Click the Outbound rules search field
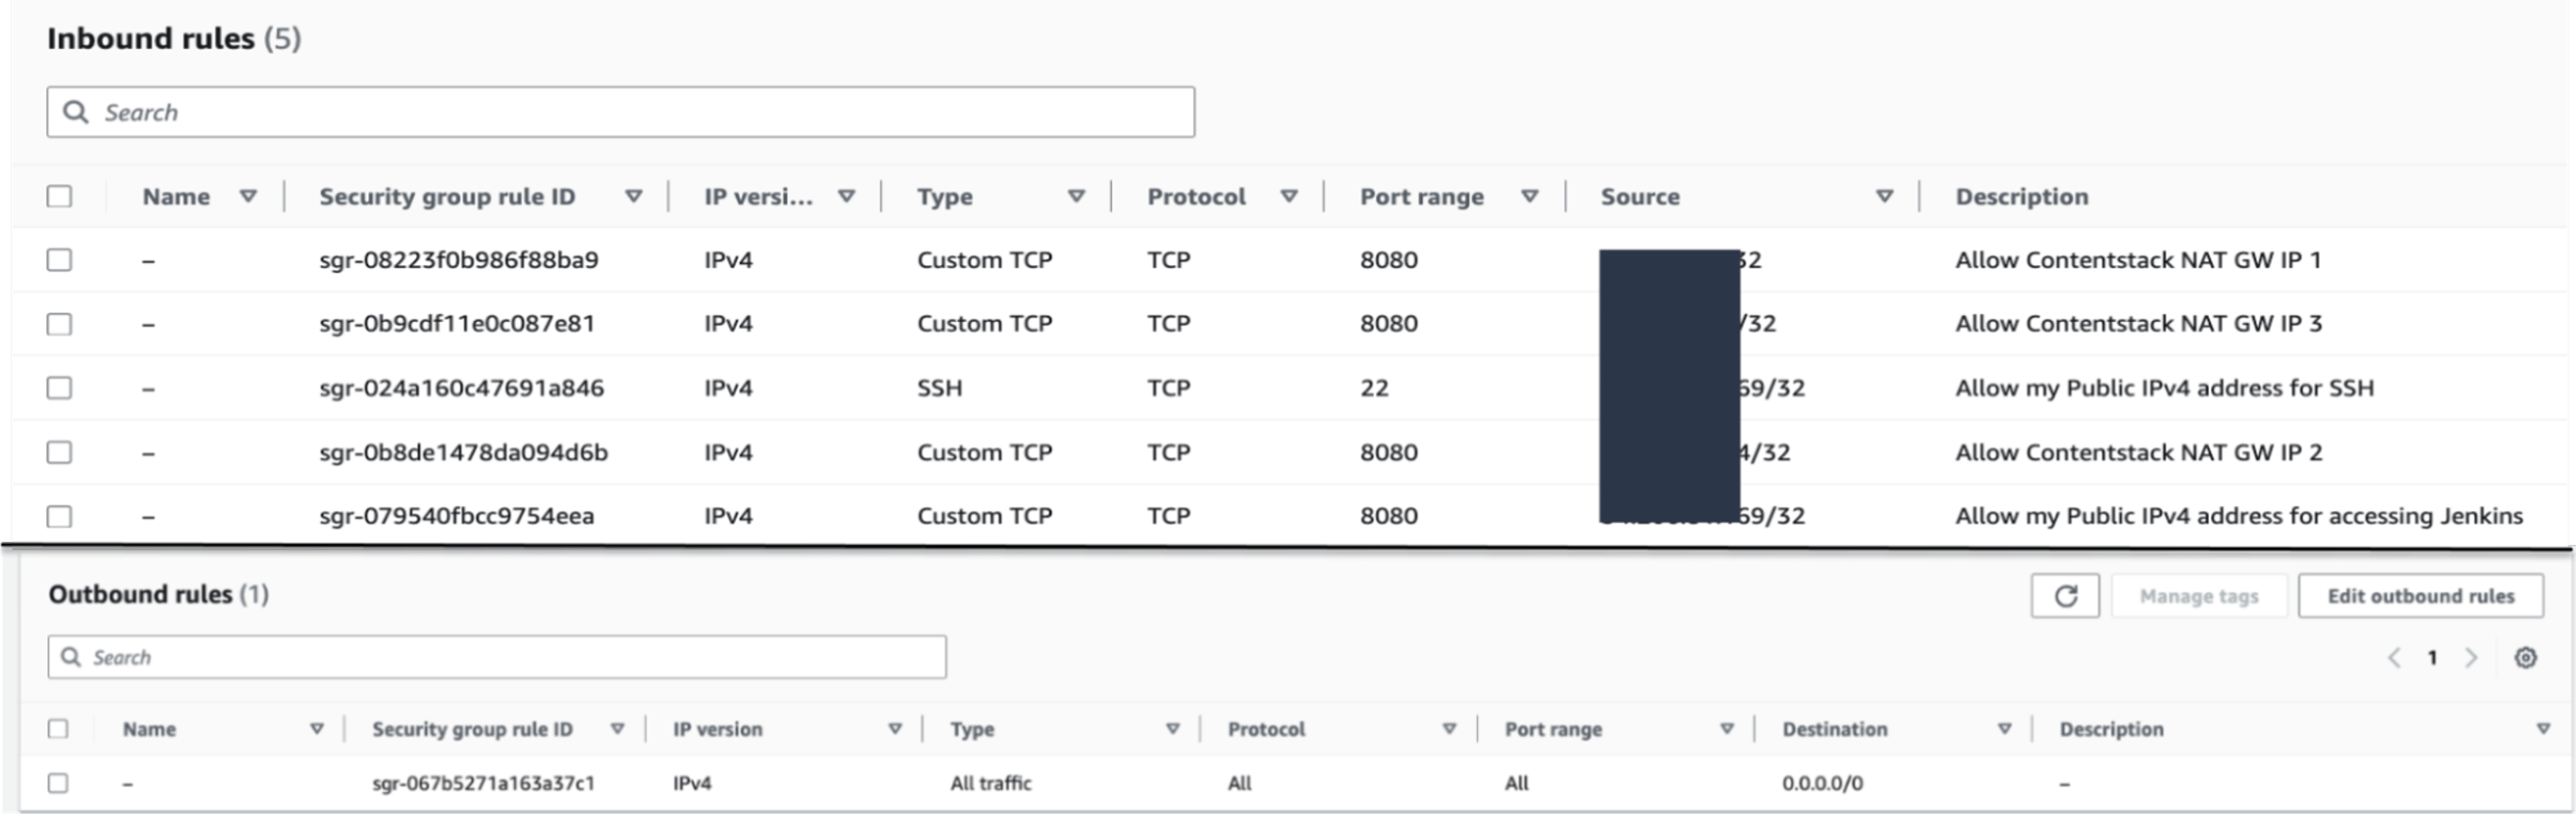The image size is (2576, 814). (x=497, y=657)
